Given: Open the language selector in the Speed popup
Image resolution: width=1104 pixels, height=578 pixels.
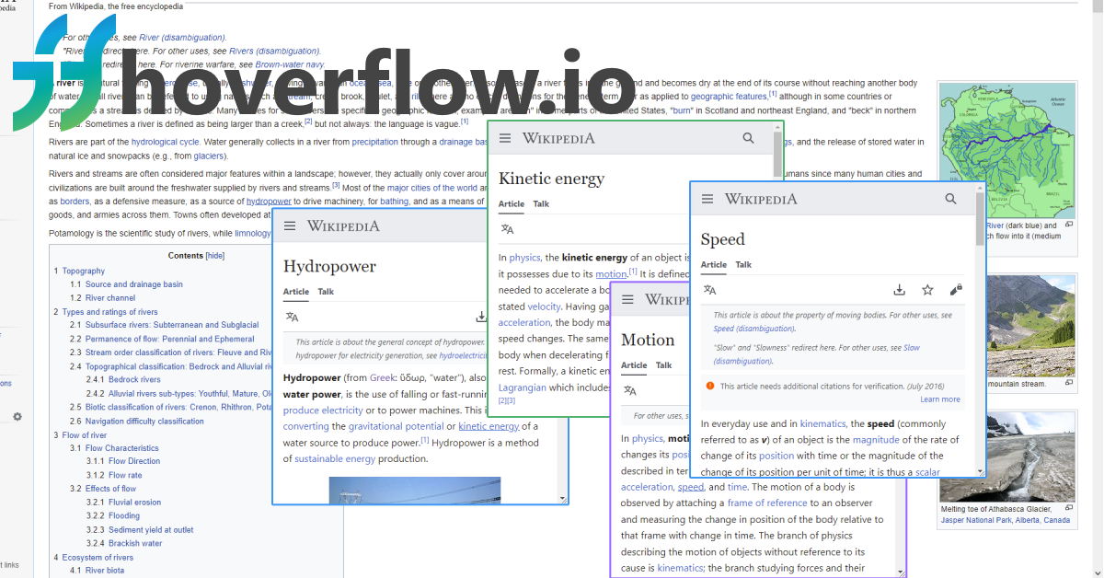Looking at the screenshot, I should coord(709,290).
